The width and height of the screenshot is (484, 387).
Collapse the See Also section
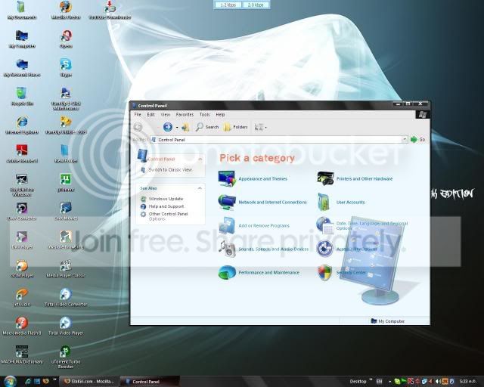pyautogui.click(x=200, y=188)
